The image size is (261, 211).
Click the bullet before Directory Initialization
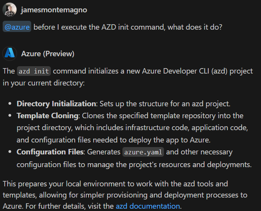[10, 104]
